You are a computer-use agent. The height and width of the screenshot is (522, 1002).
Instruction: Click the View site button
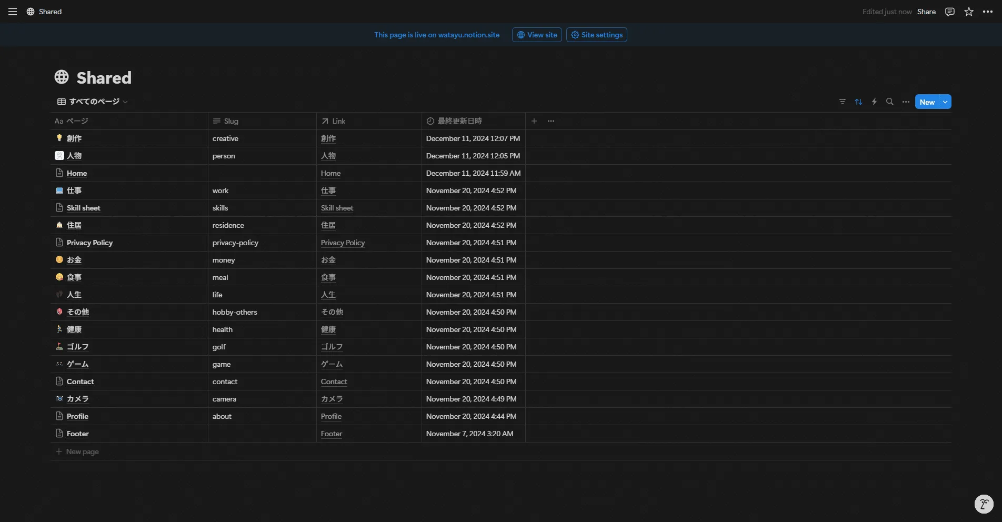[537, 35]
